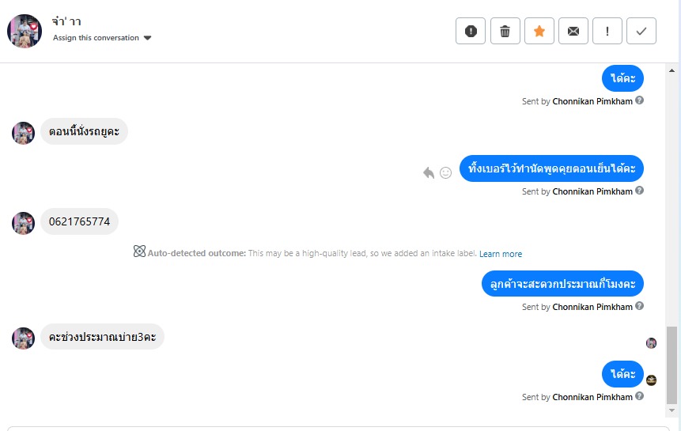
Task: Delete conversation using the trash icon
Action: [505, 31]
